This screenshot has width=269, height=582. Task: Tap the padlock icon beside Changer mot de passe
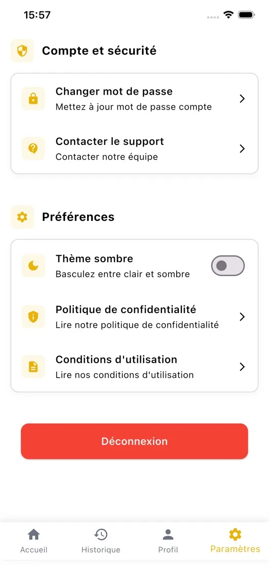coord(33,99)
